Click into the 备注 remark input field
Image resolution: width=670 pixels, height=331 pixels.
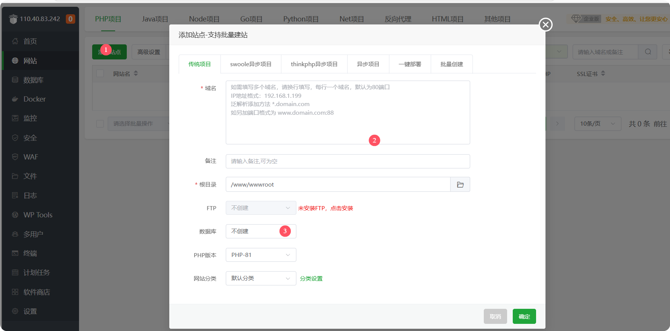pos(348,161)
